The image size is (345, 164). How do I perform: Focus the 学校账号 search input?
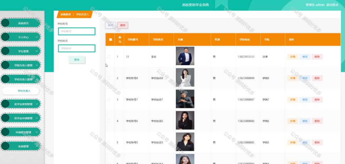(x=76, y=31)
